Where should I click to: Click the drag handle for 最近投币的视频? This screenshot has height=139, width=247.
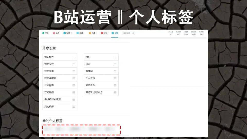point(74,100)
